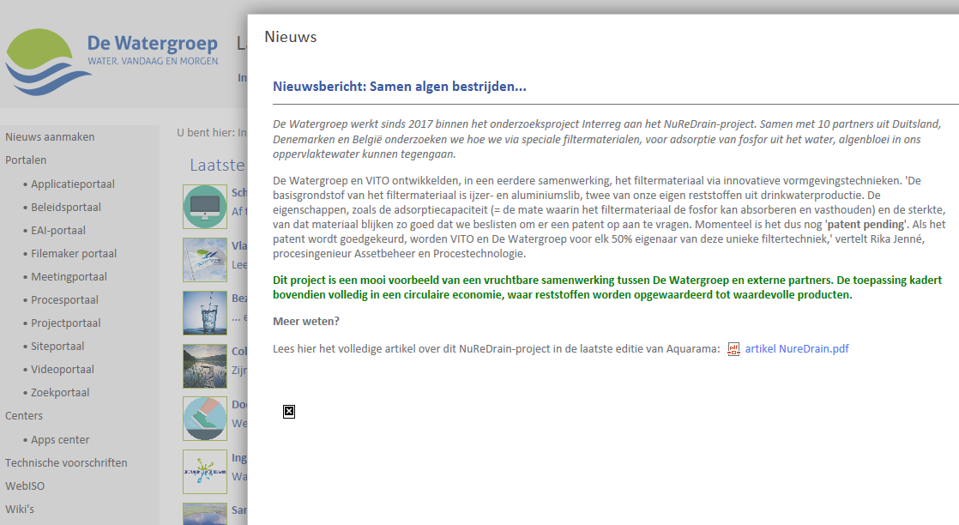959x525 pixels.
Task: Click the green paragraph starting 'Dit project is'
Action: coord(607,287)
